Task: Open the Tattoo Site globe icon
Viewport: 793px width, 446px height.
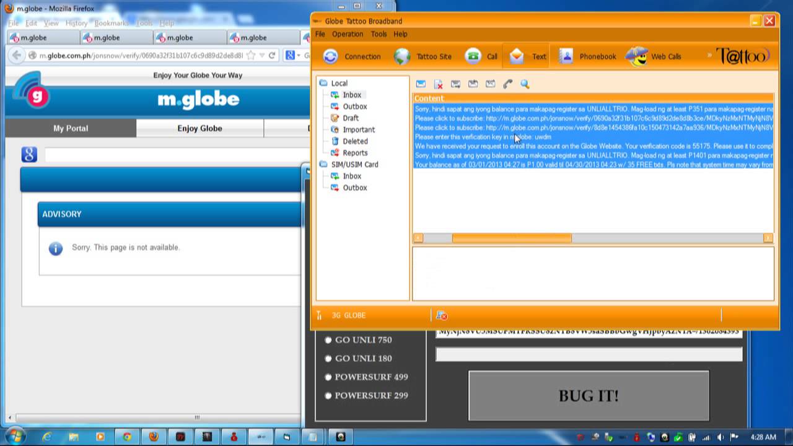Action: (x=402, y=56)
